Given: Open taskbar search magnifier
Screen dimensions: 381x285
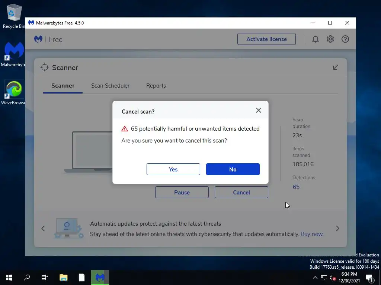Looking at the screenshot, I should coord(27,278).
